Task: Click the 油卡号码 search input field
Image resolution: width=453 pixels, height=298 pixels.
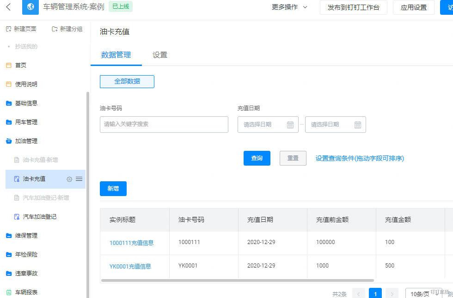Action: 164,125
